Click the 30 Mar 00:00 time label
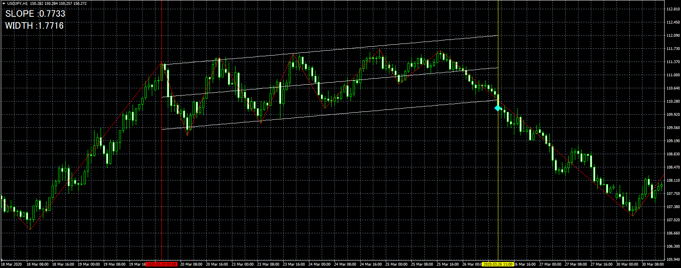The width and height of the screenshot is (681, 268). (627, 264)
